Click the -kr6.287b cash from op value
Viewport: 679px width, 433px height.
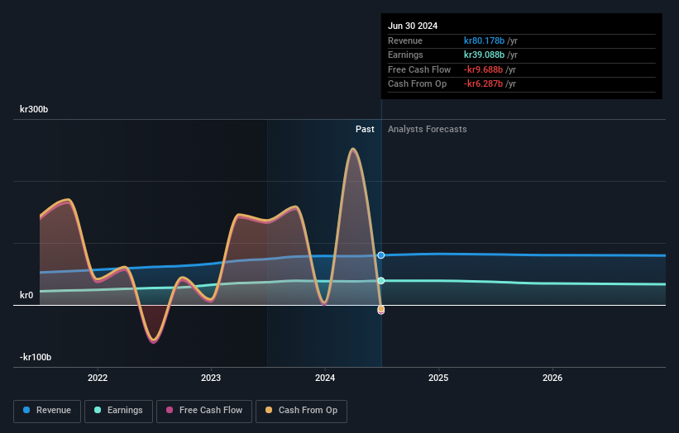(483, 84)
